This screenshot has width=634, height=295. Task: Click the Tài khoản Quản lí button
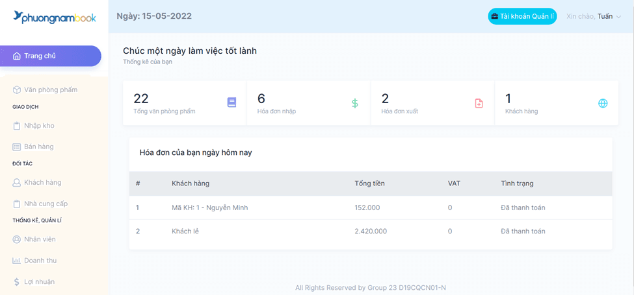click(x=522, y=16)
